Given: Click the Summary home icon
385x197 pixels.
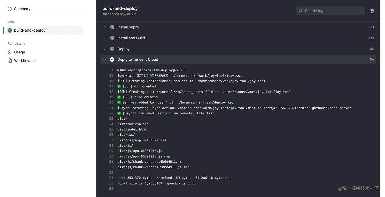Looking at the screenshot, I should (x=10, y=9).
